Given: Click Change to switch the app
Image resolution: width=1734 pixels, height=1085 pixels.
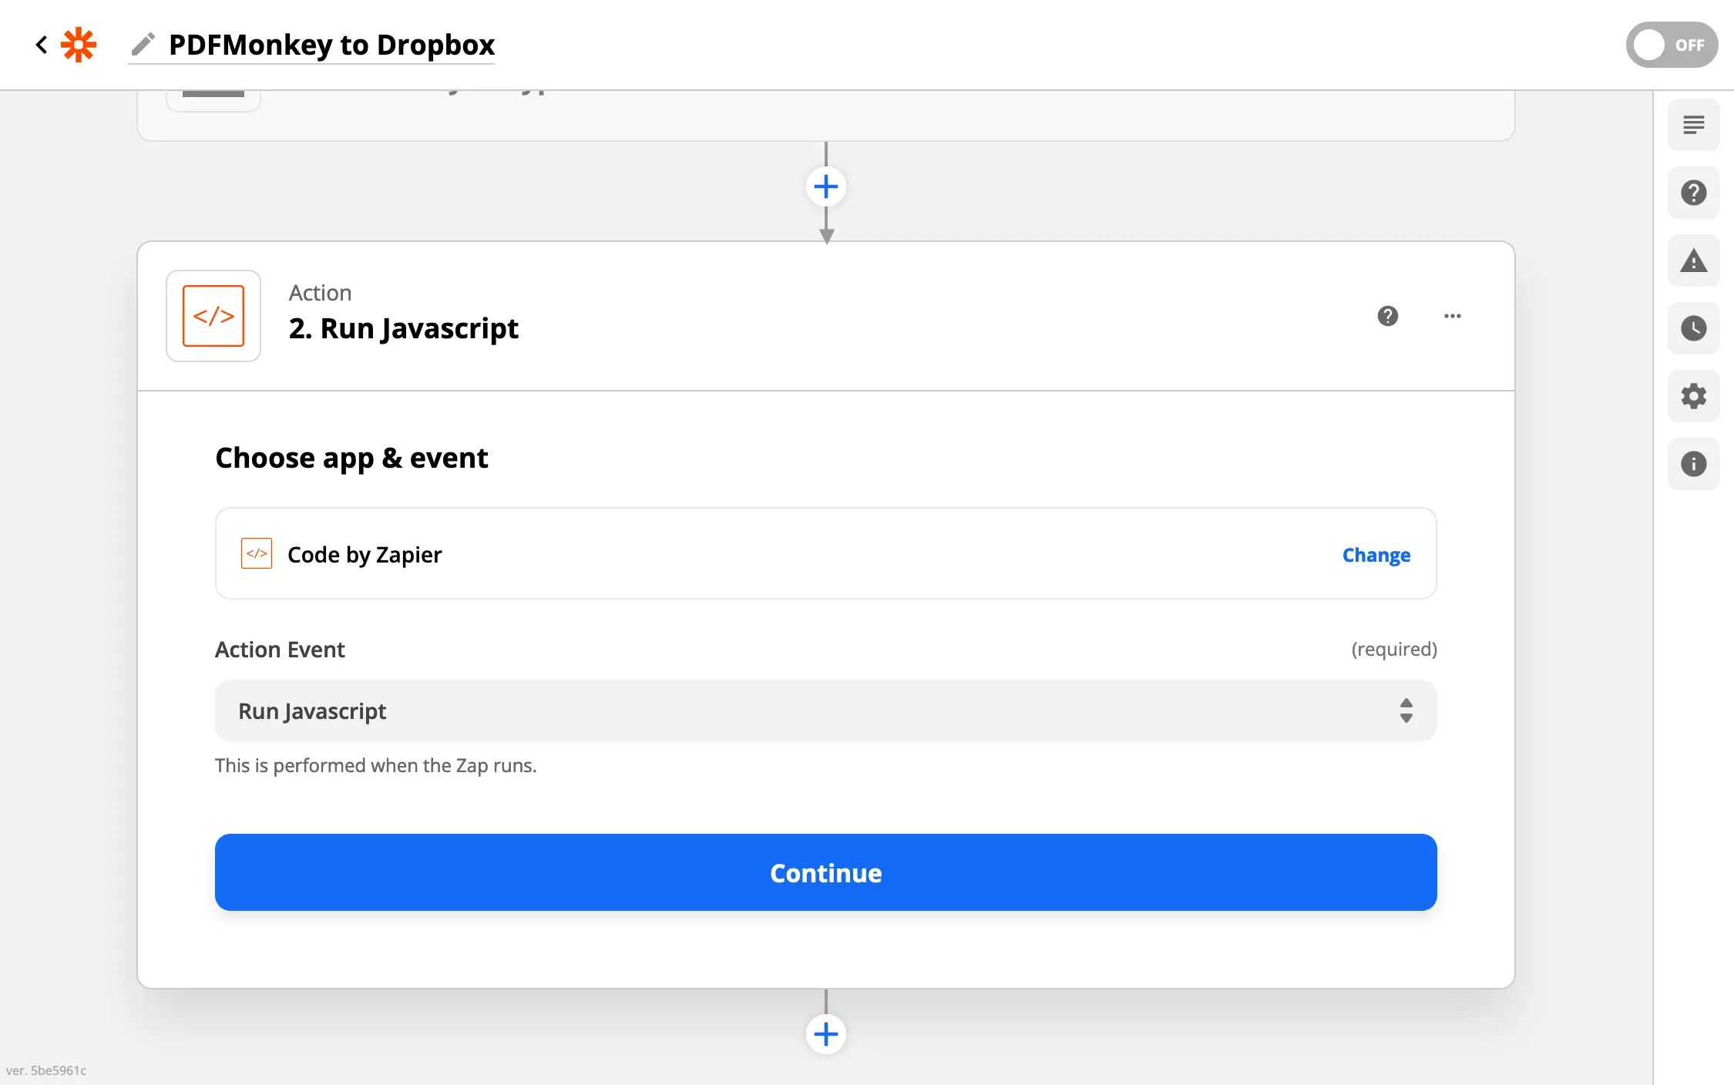Looking at the screenshot, I should tap(1376, 554).
